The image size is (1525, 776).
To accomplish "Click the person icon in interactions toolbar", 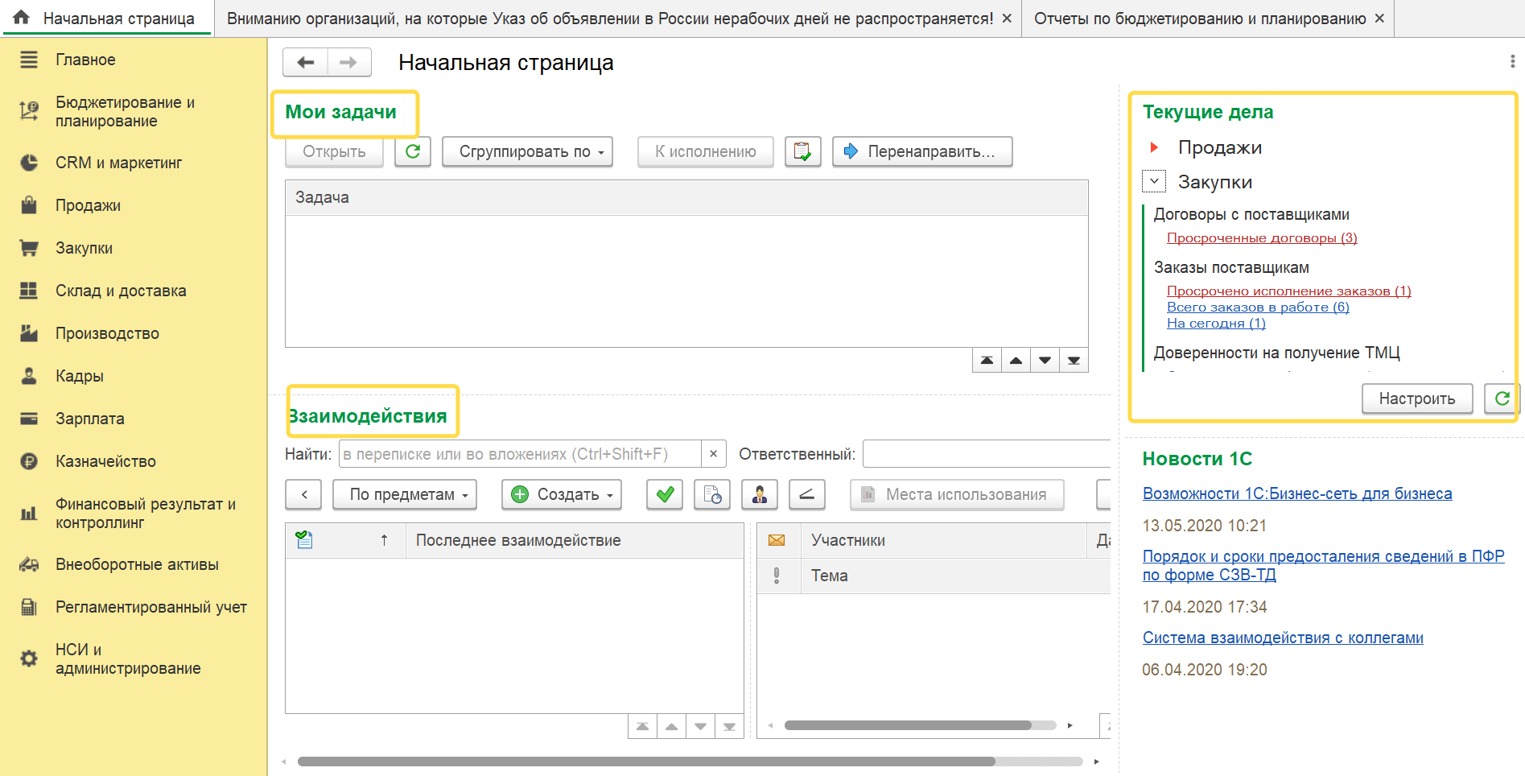I will pyautogui.click(x=759, y=494).
